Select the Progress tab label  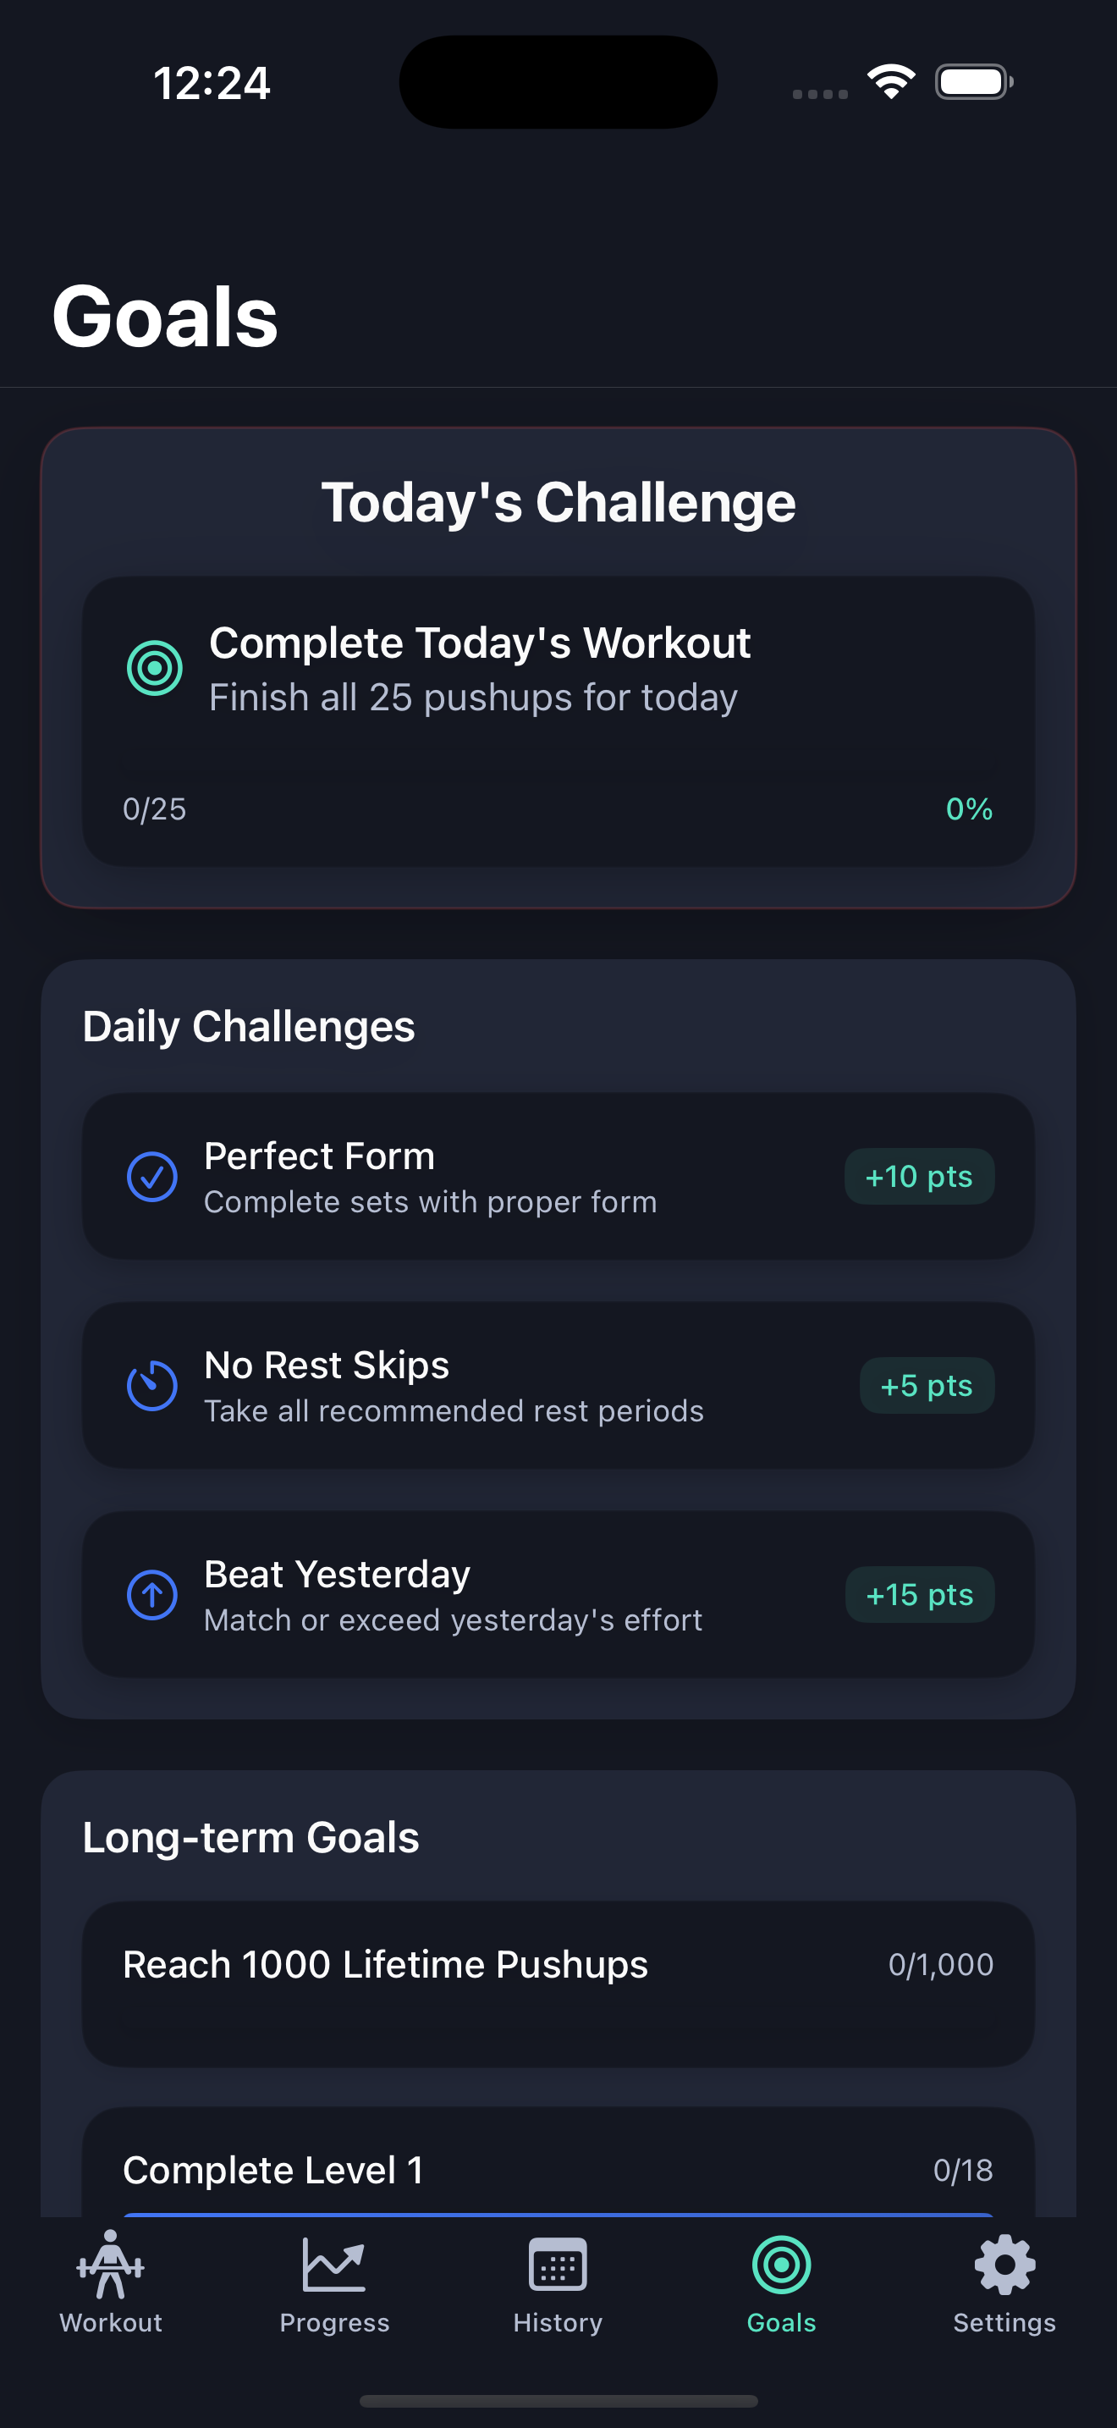coord(334,2322)
